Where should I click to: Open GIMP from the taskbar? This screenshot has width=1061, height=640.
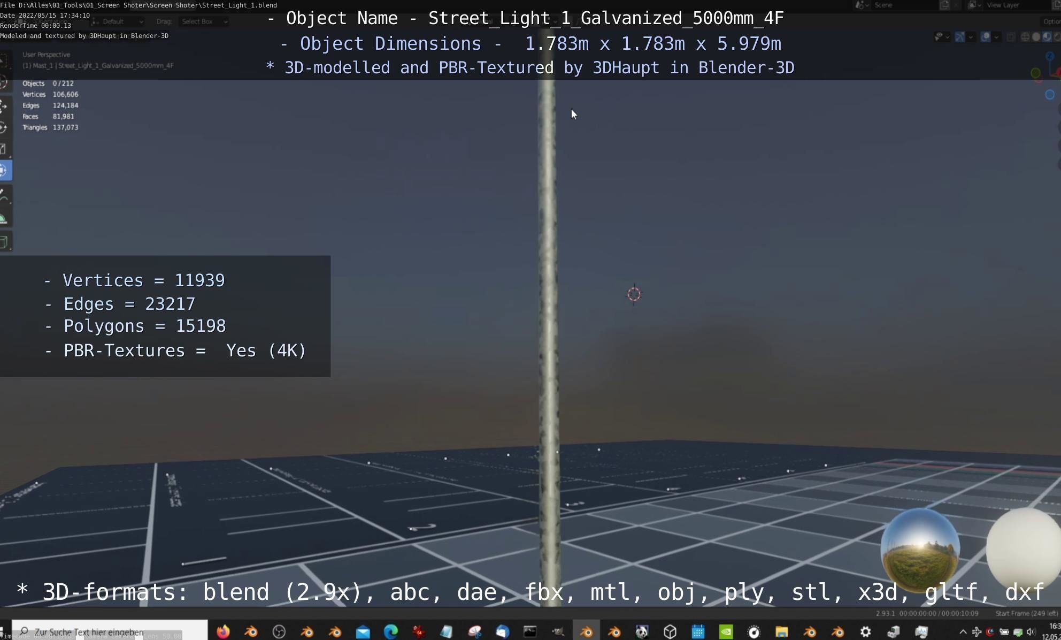(558, 632)
